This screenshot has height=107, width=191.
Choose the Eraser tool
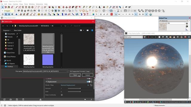(x=12, y=7)
